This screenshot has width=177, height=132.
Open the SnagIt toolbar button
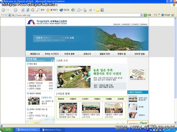(x=166, y=15)
